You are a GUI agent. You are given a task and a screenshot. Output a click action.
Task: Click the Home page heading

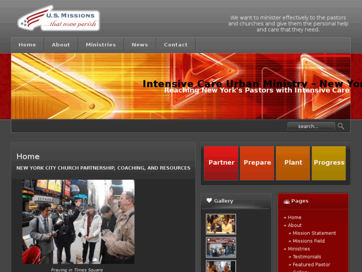28,157
